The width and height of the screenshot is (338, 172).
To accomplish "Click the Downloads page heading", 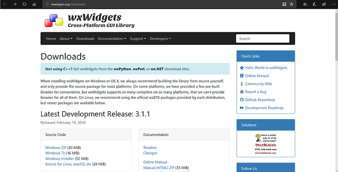I will (x=63, y=57).
